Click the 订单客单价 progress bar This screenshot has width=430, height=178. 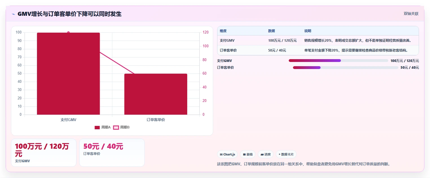(345, 68)
